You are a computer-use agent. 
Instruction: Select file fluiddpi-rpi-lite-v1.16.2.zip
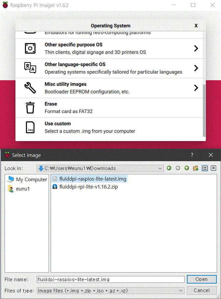(x=85, y=187)
